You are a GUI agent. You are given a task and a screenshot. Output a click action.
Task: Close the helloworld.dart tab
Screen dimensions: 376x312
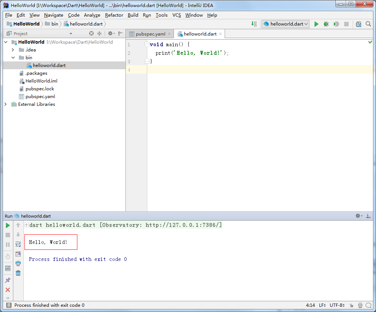(x=220, y=34)
